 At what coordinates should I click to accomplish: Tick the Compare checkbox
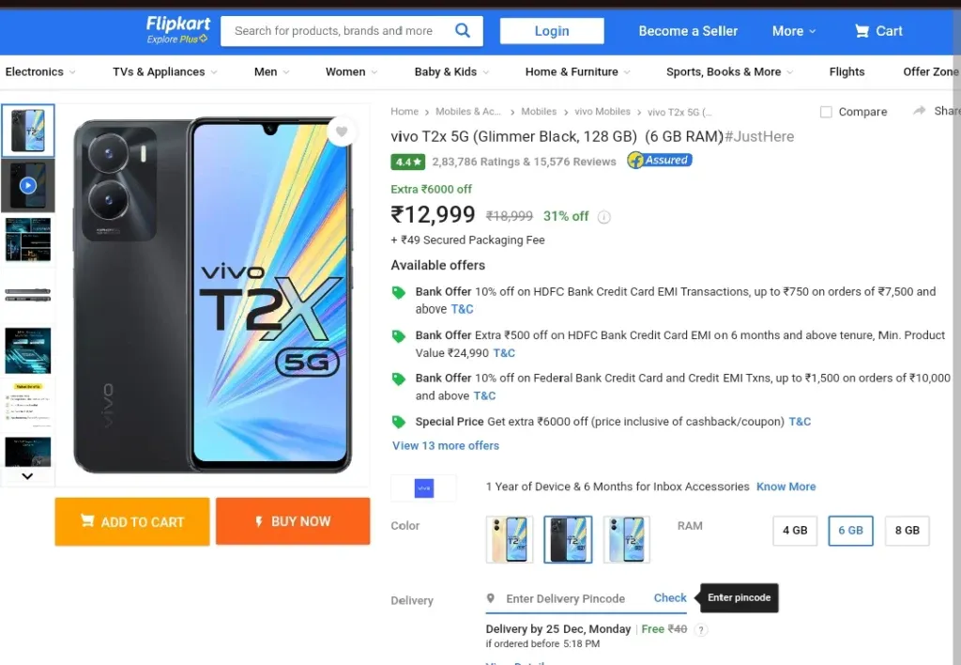826,112
